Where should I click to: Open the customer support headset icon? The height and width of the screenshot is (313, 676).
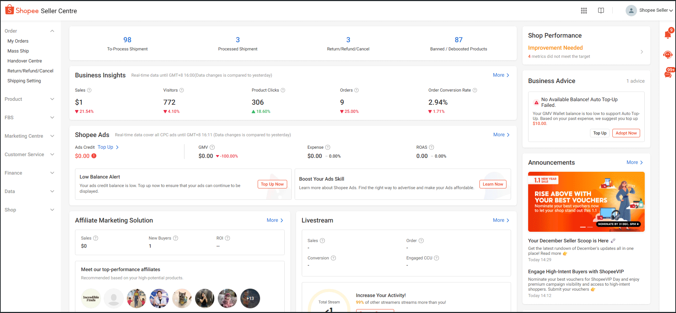[x=668, y=55]
